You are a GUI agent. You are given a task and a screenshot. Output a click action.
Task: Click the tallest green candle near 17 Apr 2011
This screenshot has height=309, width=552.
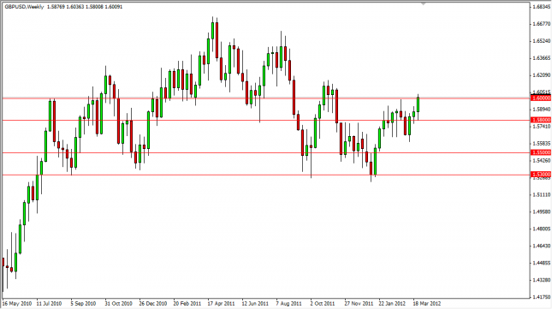212,31
